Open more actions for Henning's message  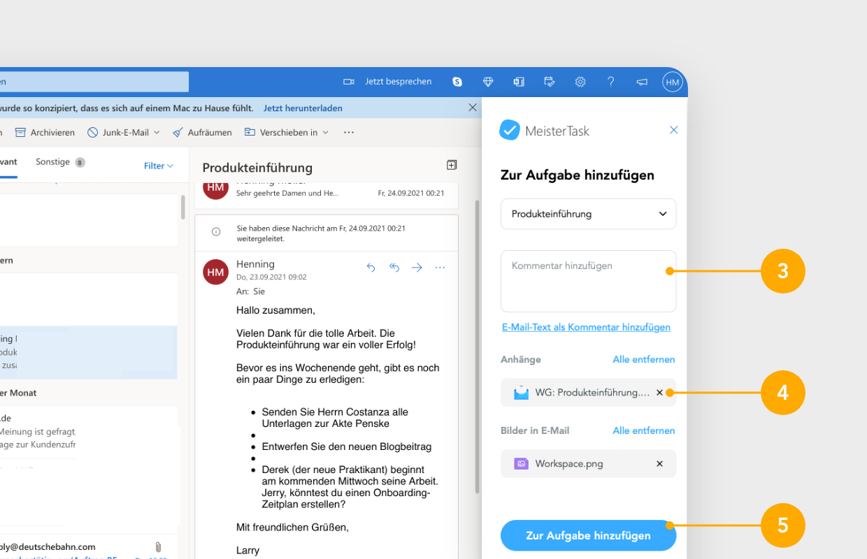pyautogui.click(x=440, y=268)
